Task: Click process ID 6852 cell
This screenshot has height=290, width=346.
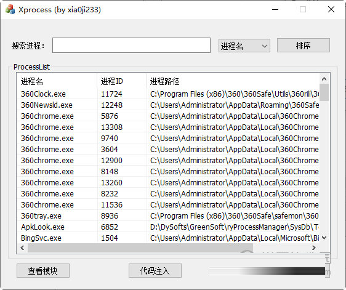Action: point(110,227)
